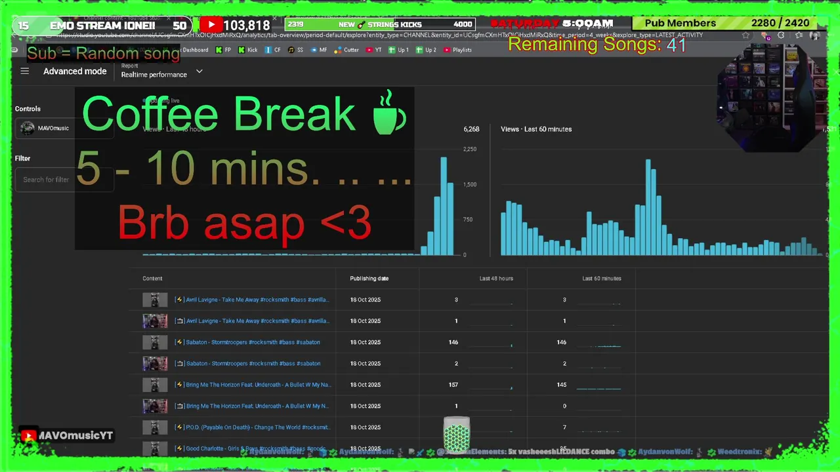Open the Kick bookmark
This screenshot has height=472, width=840.
(248, 50)
